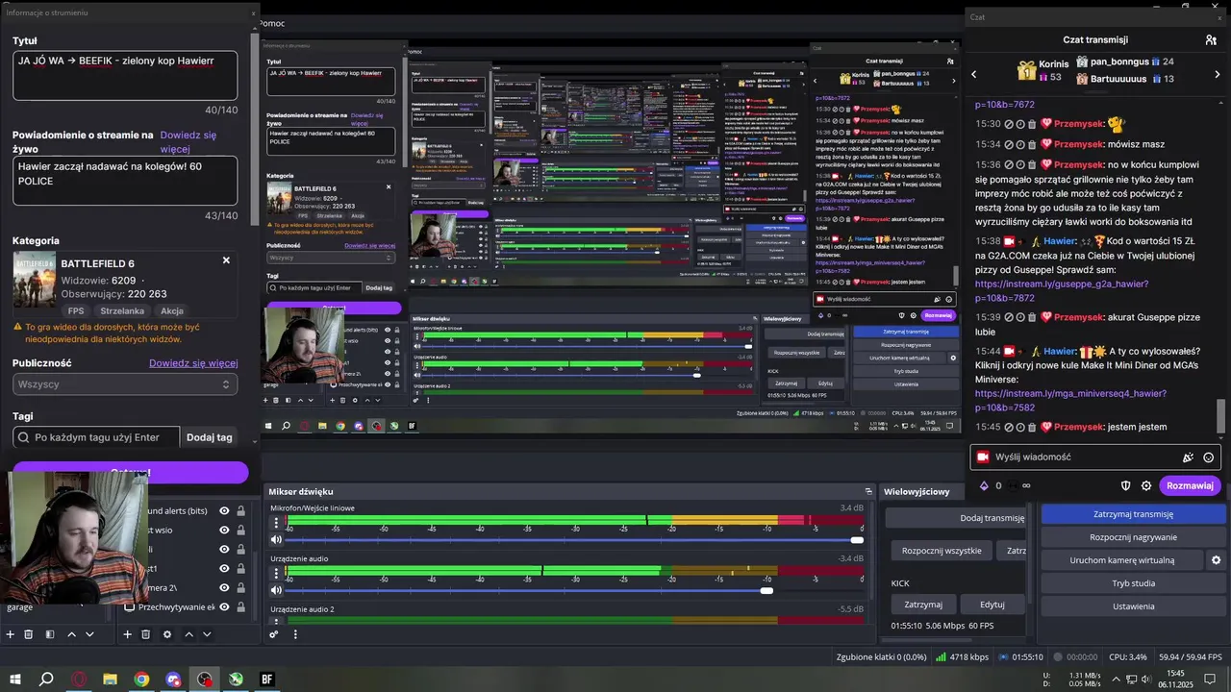Open Ustawienia in controls dock
This screenshot has height=692, width=1231.
click(1133, 606)
